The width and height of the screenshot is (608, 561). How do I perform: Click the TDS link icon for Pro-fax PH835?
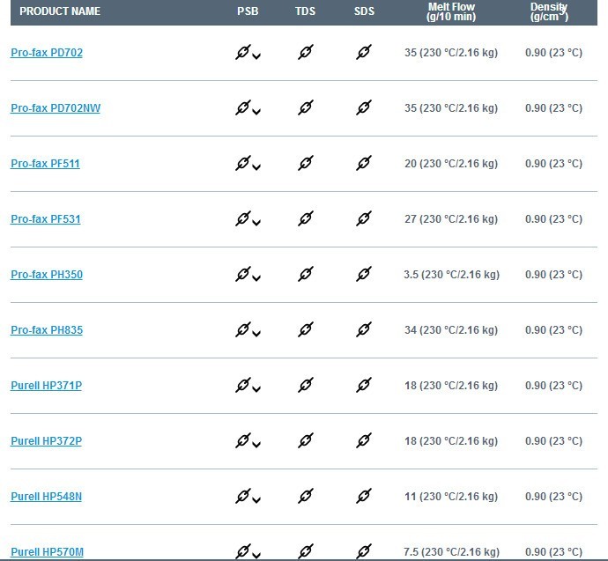pos(306,329)
